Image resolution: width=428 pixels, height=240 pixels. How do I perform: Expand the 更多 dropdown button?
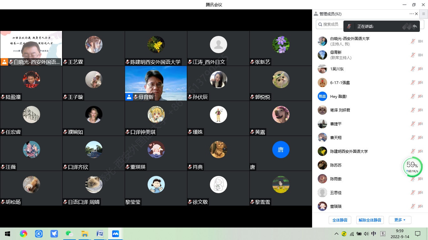(x=400, y=220)
